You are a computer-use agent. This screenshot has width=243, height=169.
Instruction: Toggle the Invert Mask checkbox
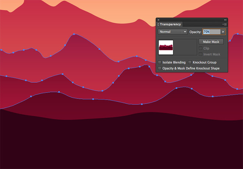click(x=201, y=54)
